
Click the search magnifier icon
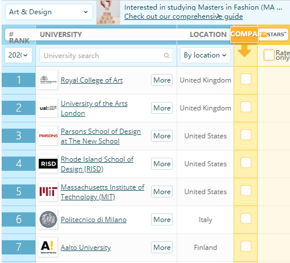pos(166,55)
